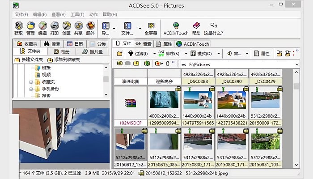The height and width of the screenshot is (179, 313).
Task: Select the 102MSDCF archive thumbnail
Action: click(x=131, y=103)
